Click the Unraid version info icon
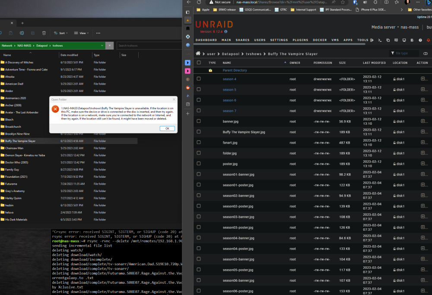This screenshot has width=432, height=295. tap(226, 31)
